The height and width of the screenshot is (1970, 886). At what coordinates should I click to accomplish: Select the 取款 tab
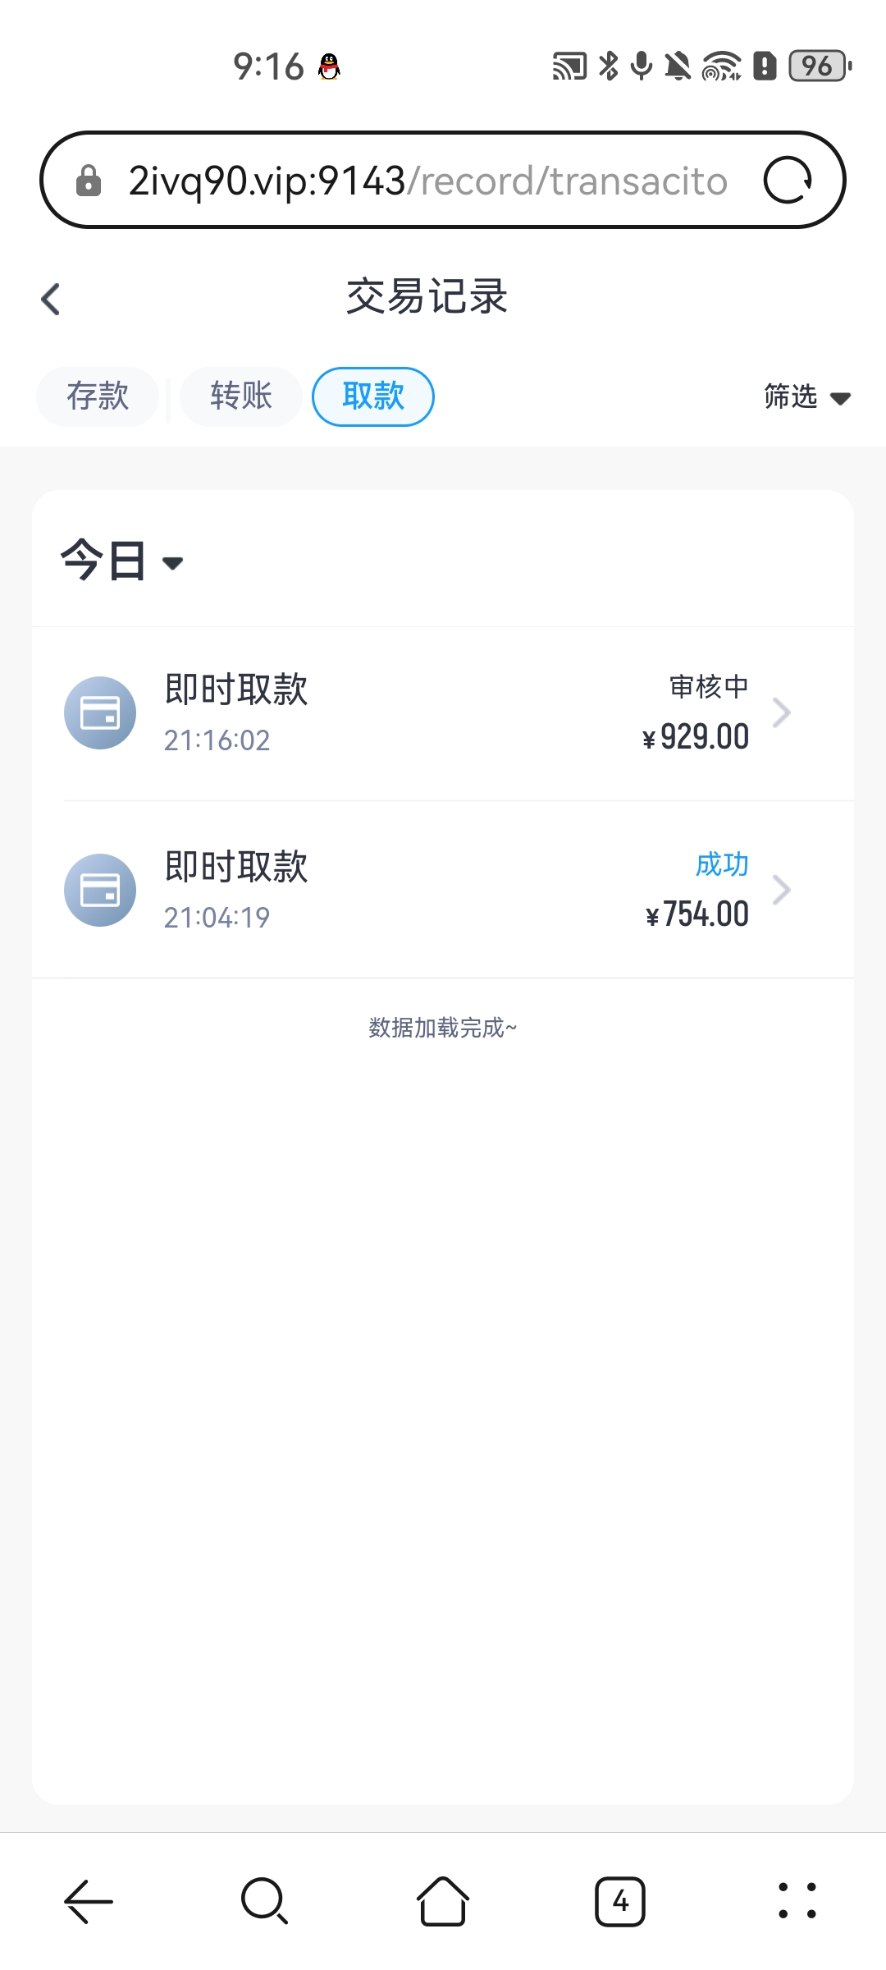coord(373,396)
